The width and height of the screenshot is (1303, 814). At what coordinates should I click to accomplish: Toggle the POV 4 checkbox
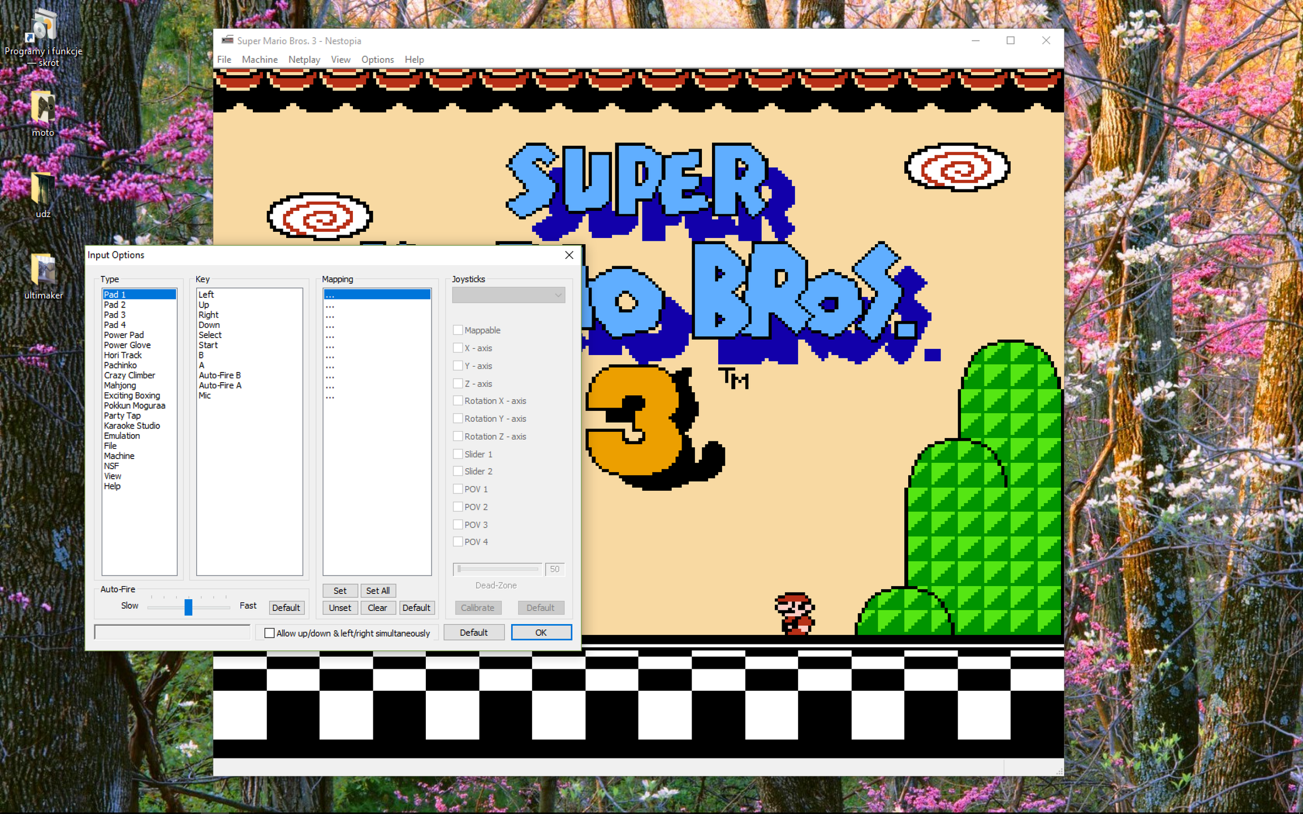click(x=458, y=542)
